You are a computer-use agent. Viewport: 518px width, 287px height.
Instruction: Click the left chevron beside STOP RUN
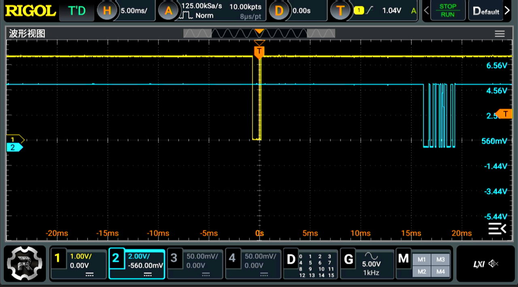(427, 11)
